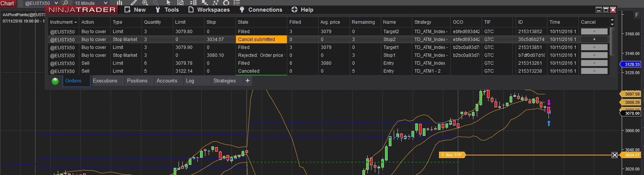Click the F button on chart corner
This screenshot has height=175, width=644.
(637, 15)
